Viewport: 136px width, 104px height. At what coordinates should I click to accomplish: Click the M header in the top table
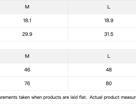click(x=27, y=7)
